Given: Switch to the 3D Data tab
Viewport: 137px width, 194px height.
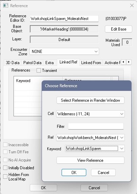Looking at the screenshot, I should pyautogui.click(x=13, y=63).
